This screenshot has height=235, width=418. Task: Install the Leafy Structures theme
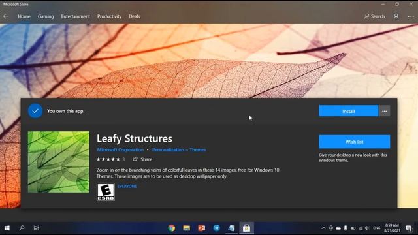[x=348, y=111]
